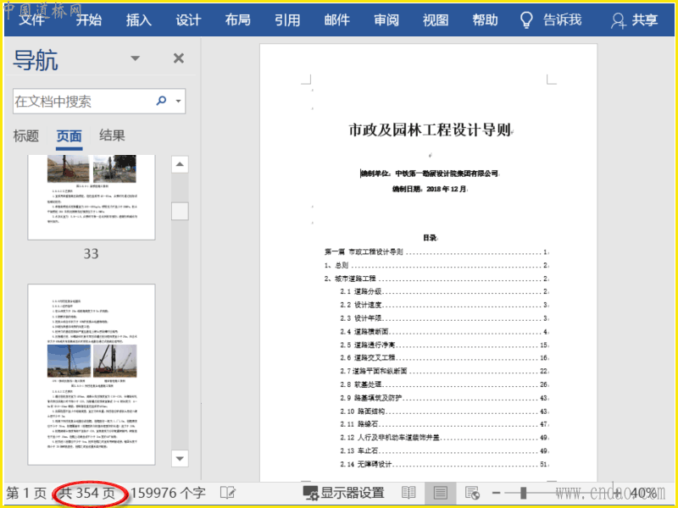
Task: Click TOC entry 第一篇 市政工程设计导则
Action: pos(436,251)
